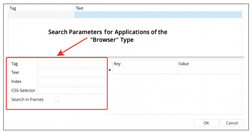Select the Tag cell in upper table's first row
The height and width of the screenshot is (133, 252).
[x=41, y=15]
